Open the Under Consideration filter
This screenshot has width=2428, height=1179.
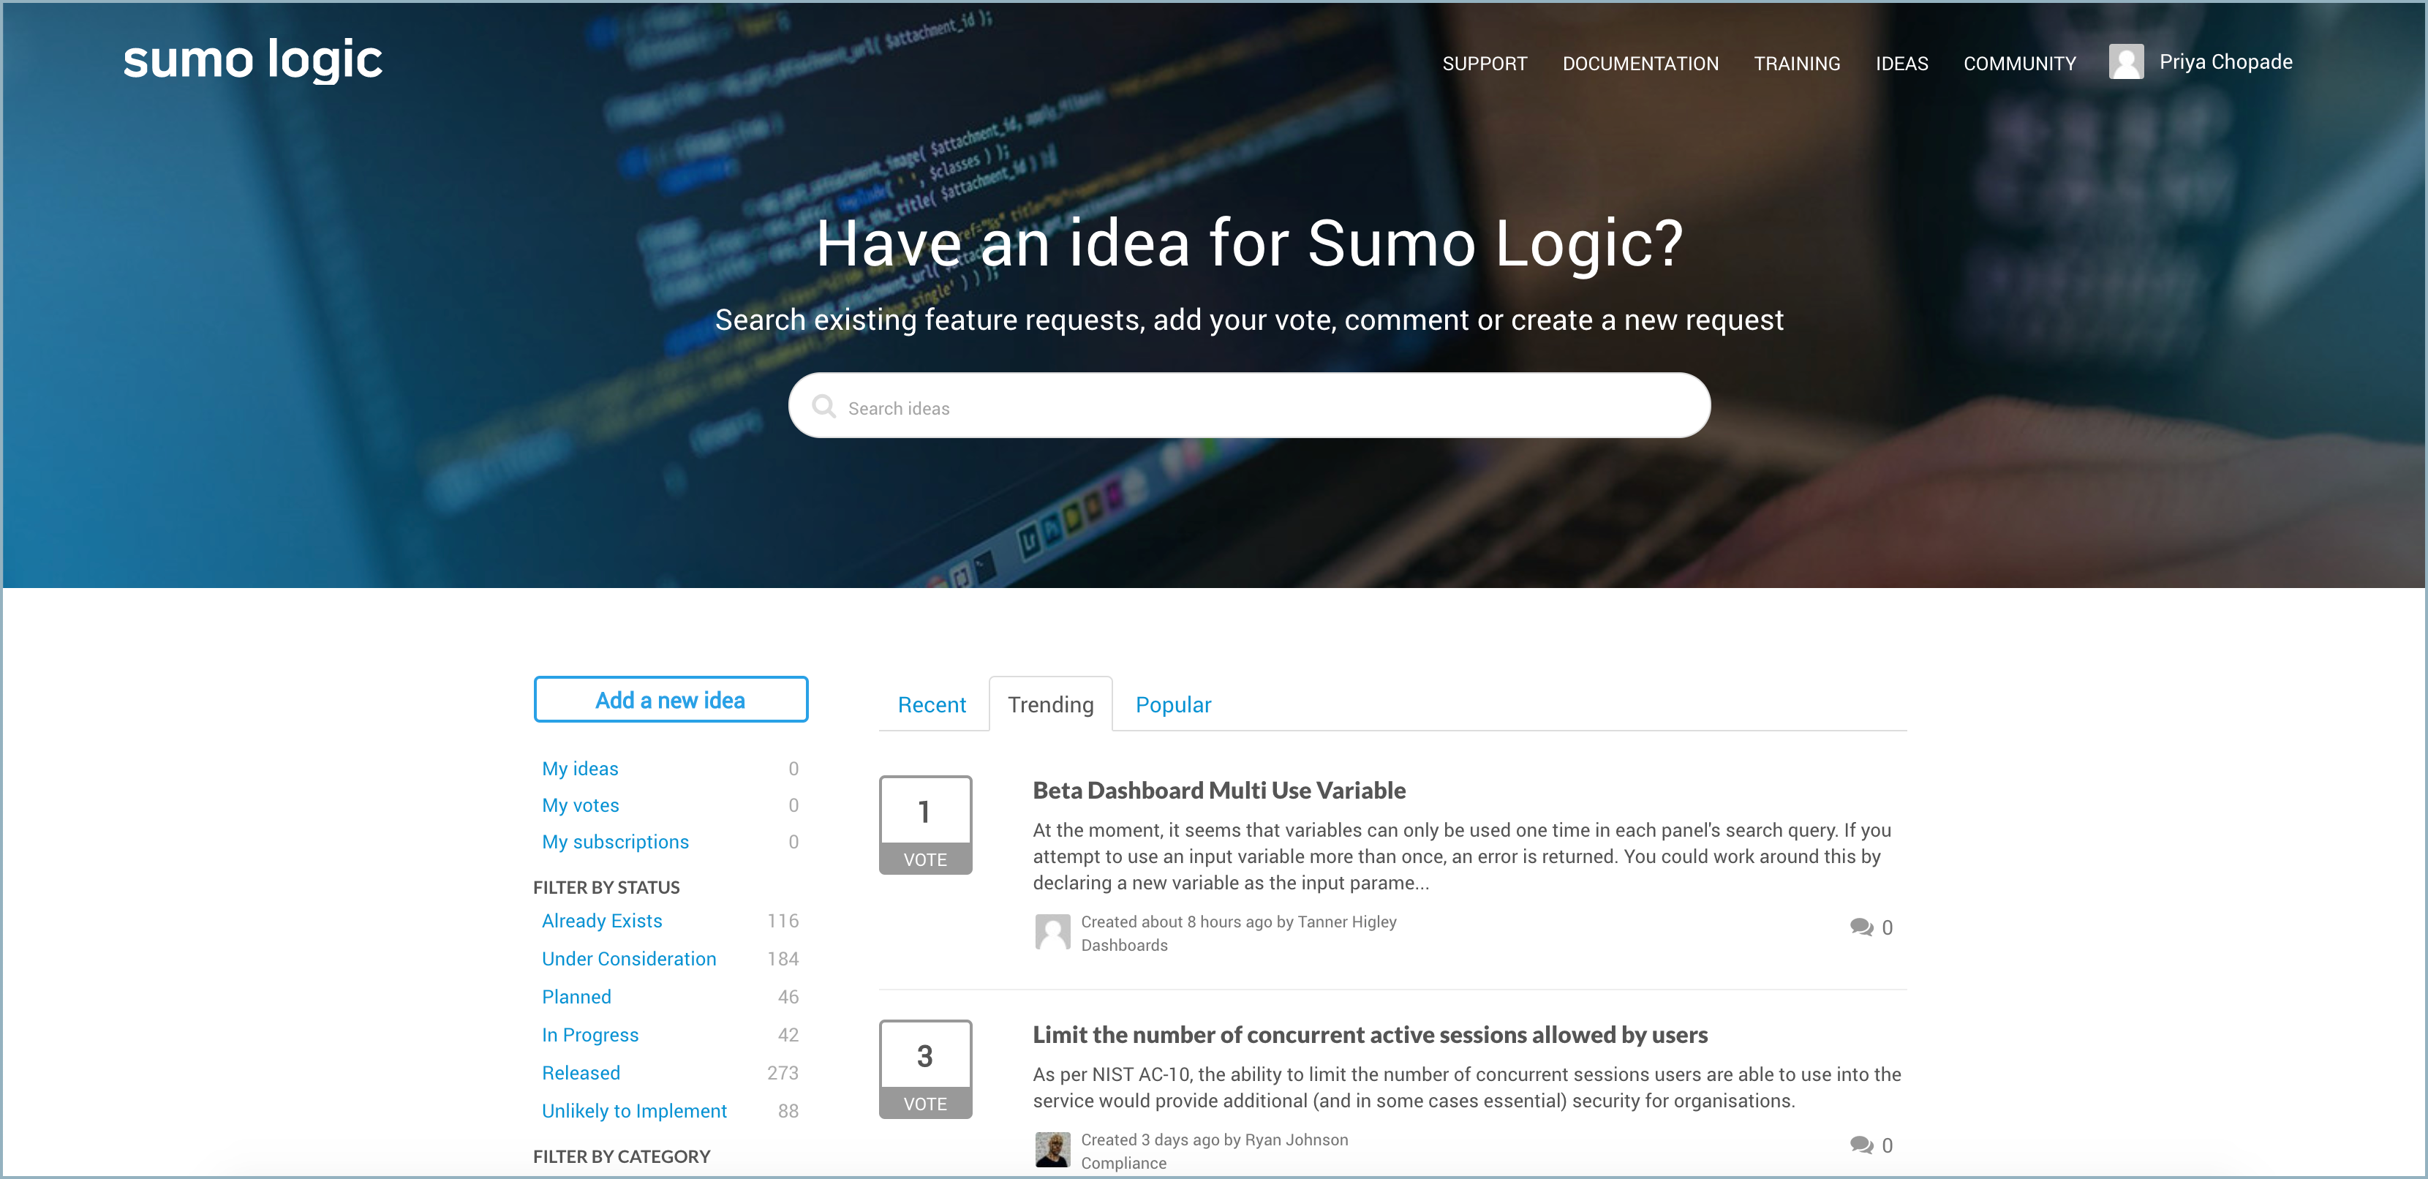pos(629,959)
